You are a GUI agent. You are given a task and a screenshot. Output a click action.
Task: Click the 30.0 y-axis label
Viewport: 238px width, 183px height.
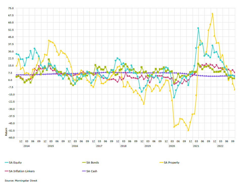(x=11, y=51)
